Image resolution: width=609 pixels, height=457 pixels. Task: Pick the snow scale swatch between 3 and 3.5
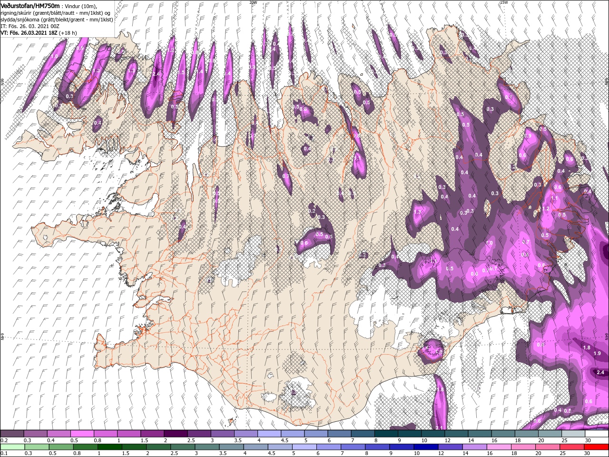222,434
